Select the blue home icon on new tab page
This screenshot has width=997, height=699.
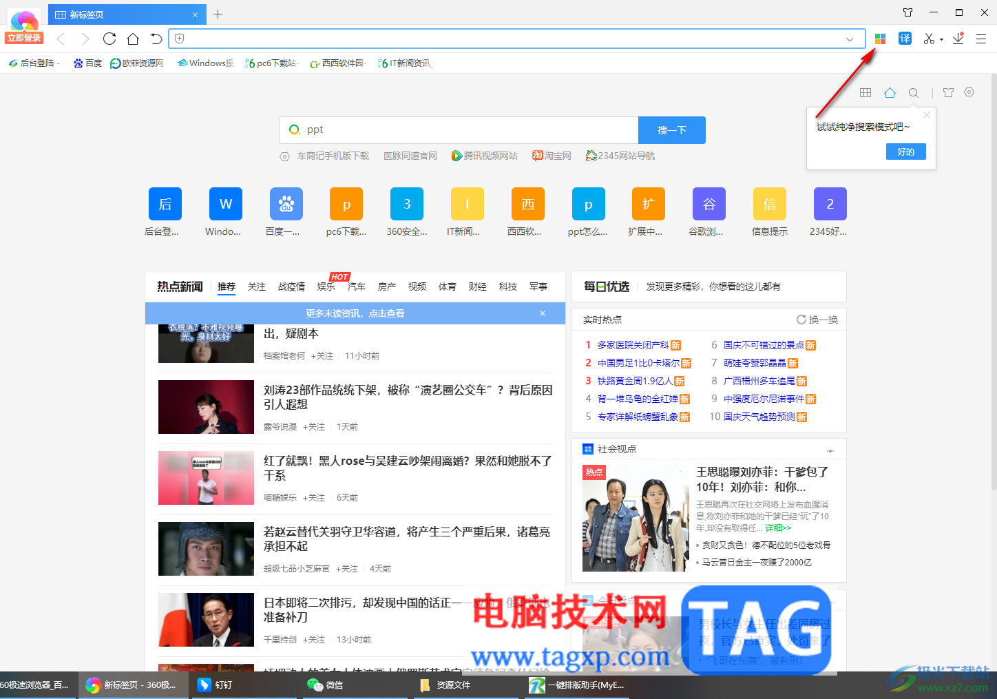pyautogui.click(x=890, y=92)
